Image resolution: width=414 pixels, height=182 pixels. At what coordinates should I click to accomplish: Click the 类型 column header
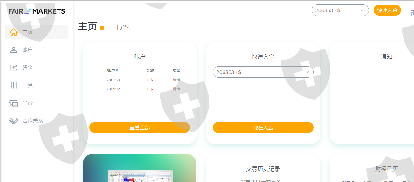tap(177, 71)
